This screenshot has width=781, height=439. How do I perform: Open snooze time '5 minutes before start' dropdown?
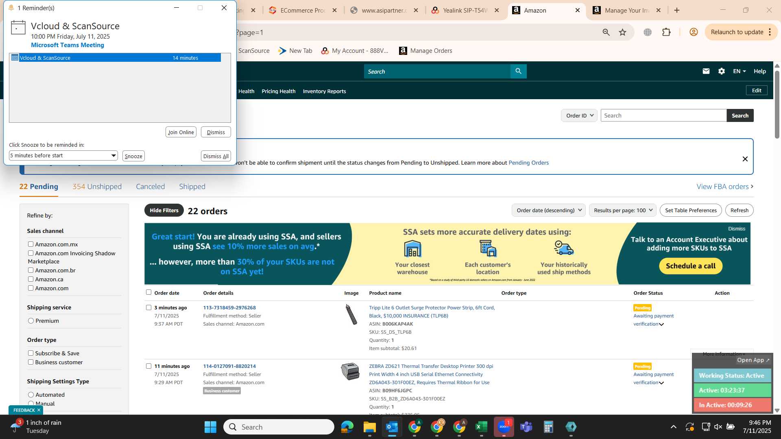pyautogui.click(x=63, y=156)
